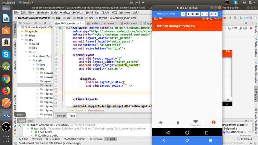Click the Vysor volume down icon
258x145 pixels.
coord(202,14)
